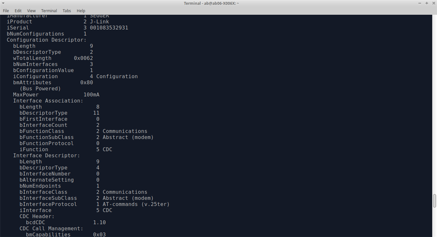The width and height of the screenshot is (437, 237).
Task: Open the Terminal menu
Action: (x=49, y=11)
